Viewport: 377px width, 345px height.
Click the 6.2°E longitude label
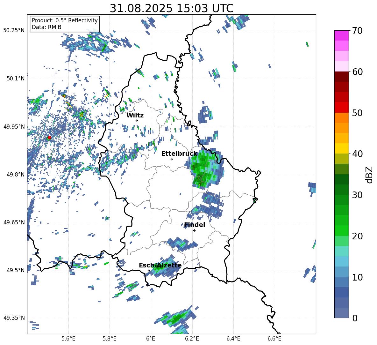point(192,339)
